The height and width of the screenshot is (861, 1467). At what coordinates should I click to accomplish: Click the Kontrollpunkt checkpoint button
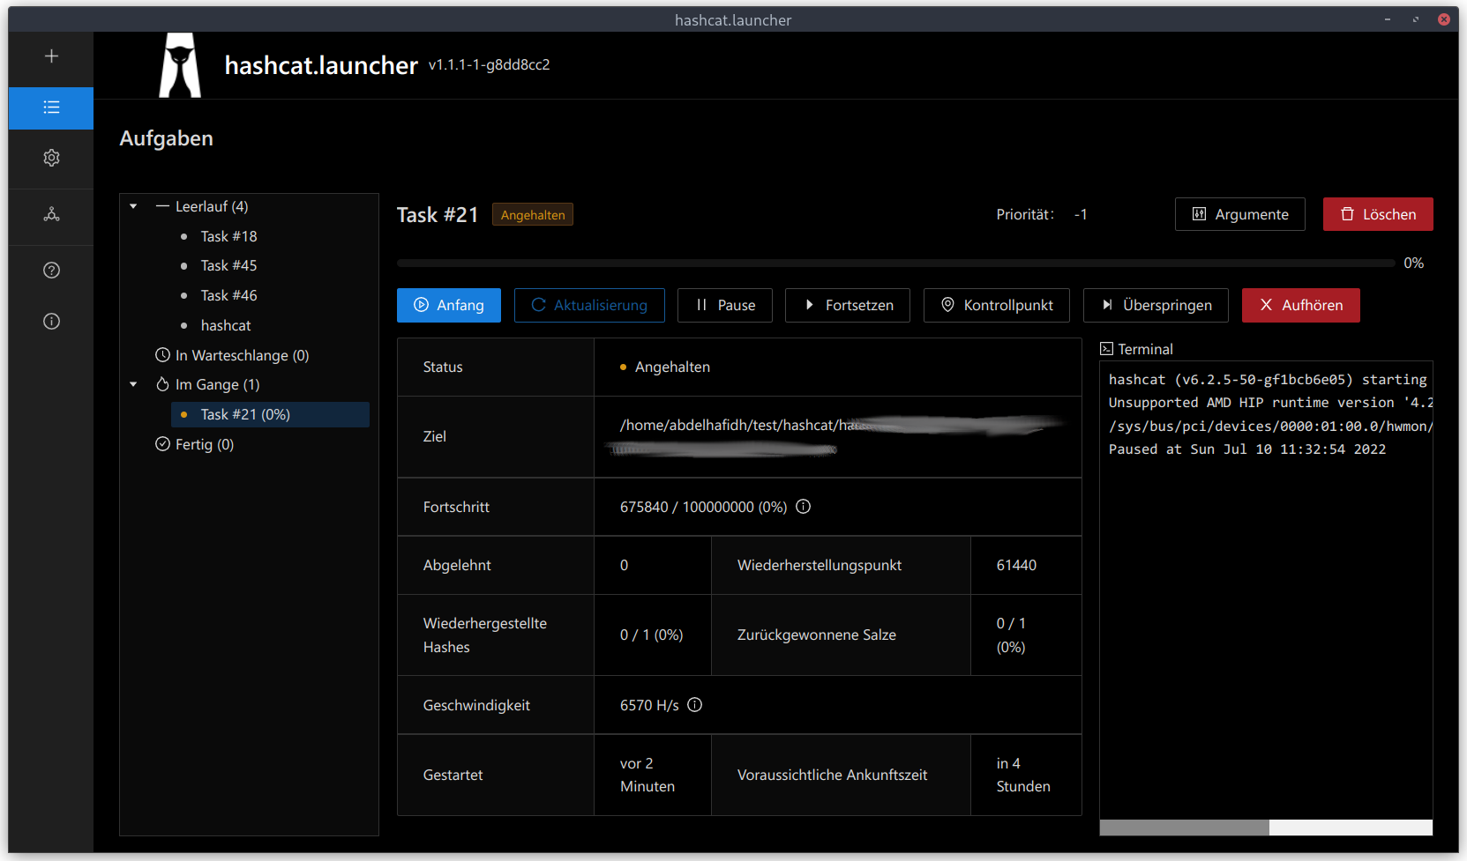(997, 305)
